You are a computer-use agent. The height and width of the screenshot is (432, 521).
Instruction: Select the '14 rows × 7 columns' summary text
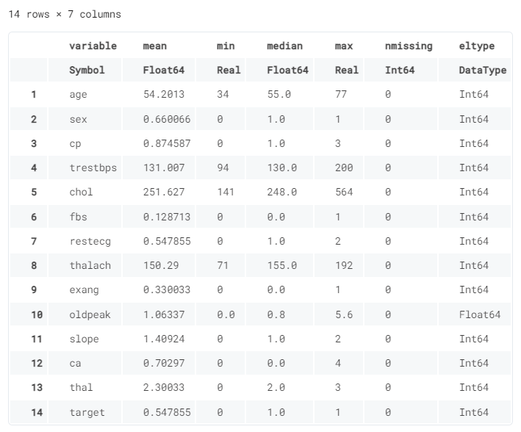coord(65,14)
